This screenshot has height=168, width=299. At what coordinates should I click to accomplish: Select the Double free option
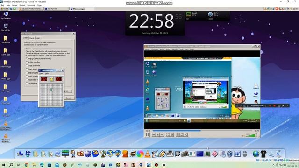click(31, 83)
